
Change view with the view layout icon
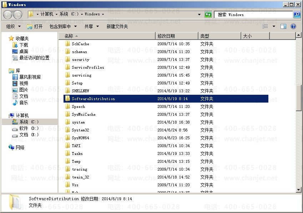(265, 26)
